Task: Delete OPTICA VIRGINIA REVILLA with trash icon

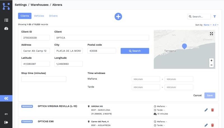Action: 212,110
